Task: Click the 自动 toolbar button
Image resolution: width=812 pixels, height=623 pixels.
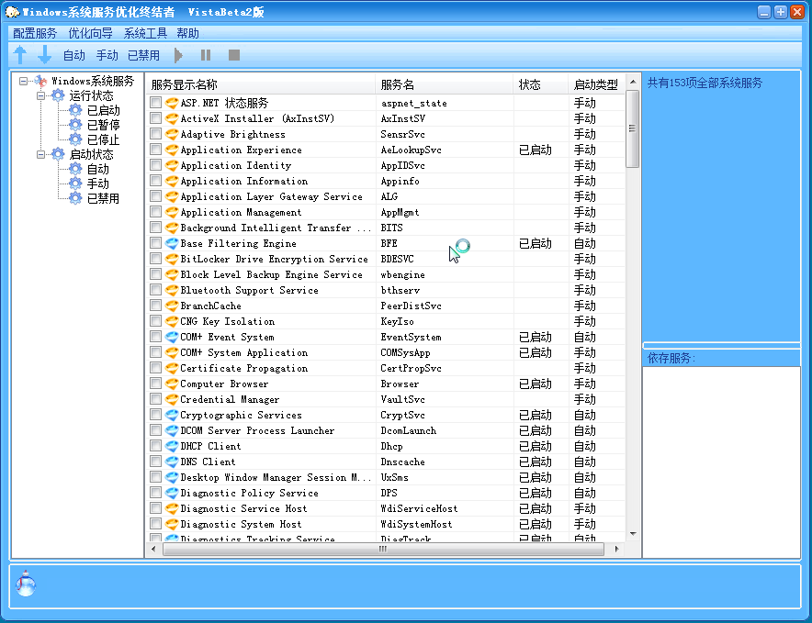Action: [74, 56]
